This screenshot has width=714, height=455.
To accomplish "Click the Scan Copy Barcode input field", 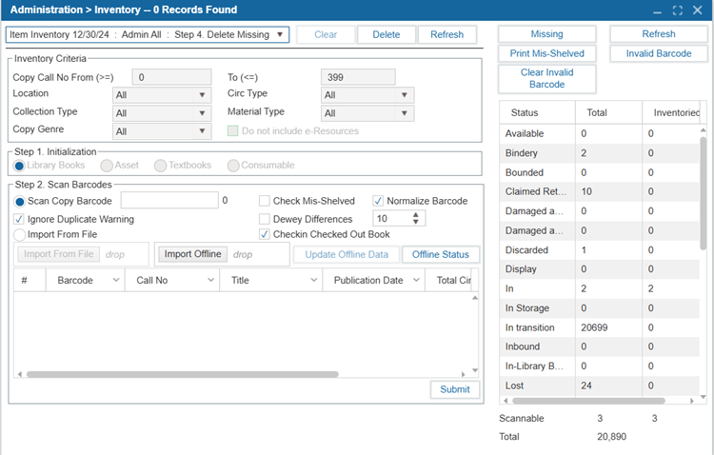I will click(169, 201).
